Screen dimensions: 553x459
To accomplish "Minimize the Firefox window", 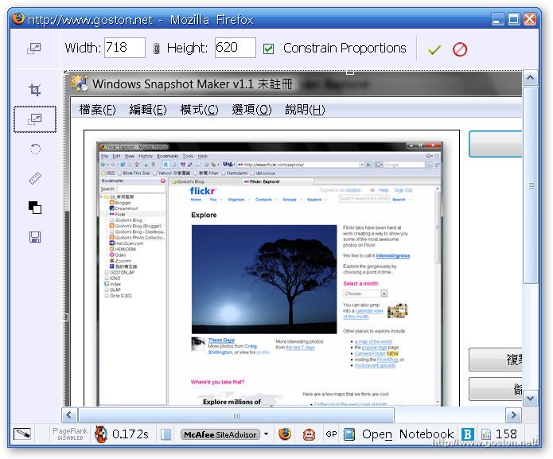I will (x=497, y=19).
